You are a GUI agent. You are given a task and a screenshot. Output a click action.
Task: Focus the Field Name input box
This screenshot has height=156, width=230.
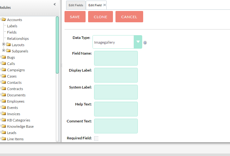(116, 58)
